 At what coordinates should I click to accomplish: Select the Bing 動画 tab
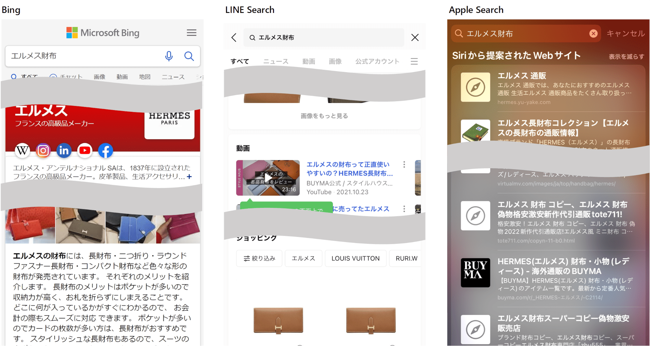(122, 77)
